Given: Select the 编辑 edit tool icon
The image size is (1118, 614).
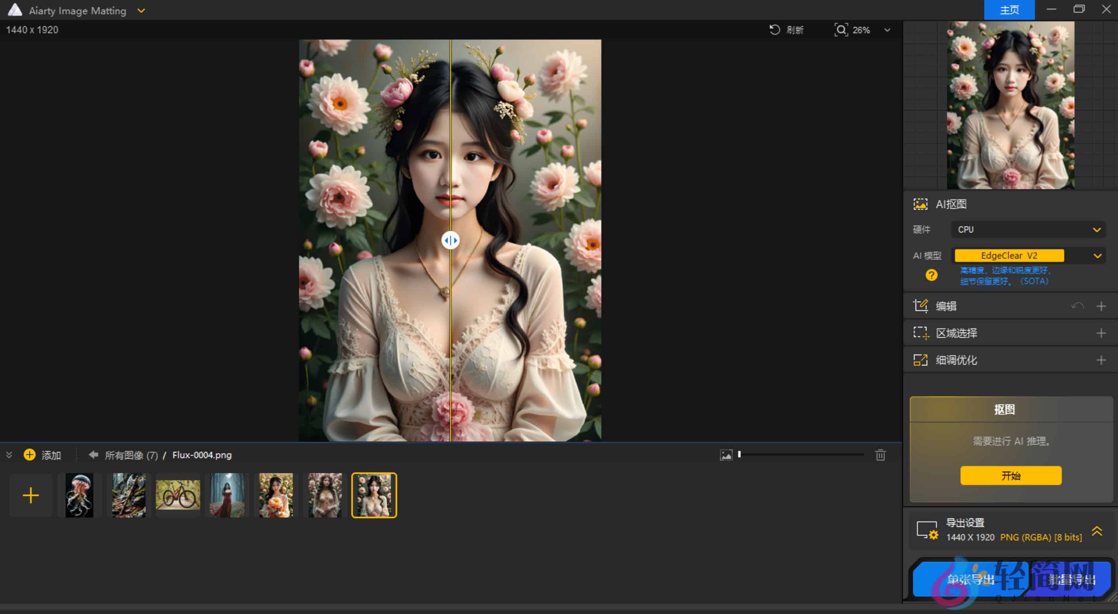Looking at the screenshot, I should point(921,305).
